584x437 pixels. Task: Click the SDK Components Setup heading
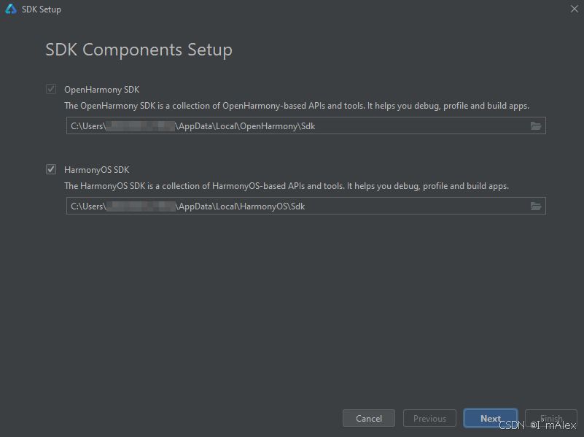(x=139, y=50)
